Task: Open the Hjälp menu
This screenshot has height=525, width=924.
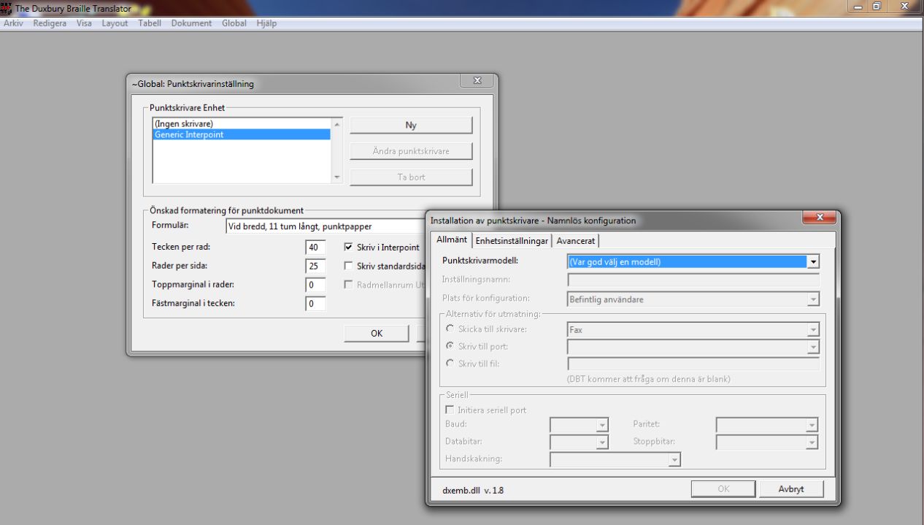Action: click(266, 23)
